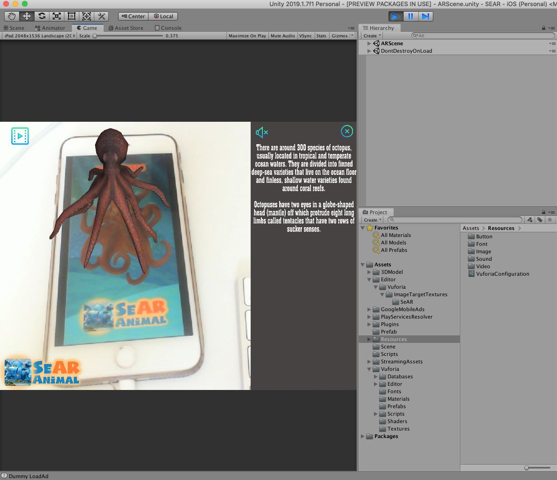Open the Gizmos dropdown
Screen dimensions: 557x480
(342, 36)
